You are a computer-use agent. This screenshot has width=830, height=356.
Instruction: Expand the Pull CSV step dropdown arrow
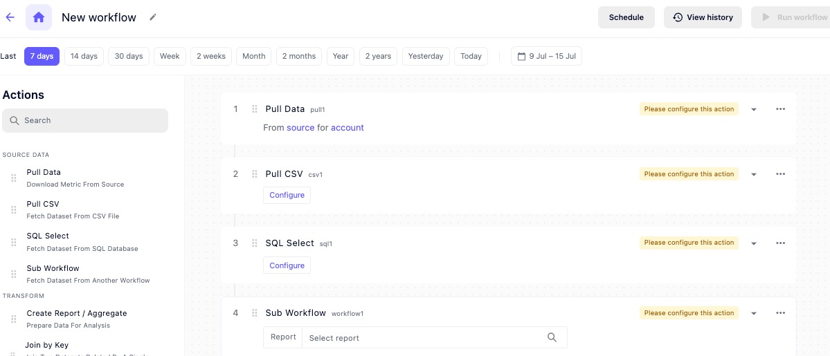point(754,174)
